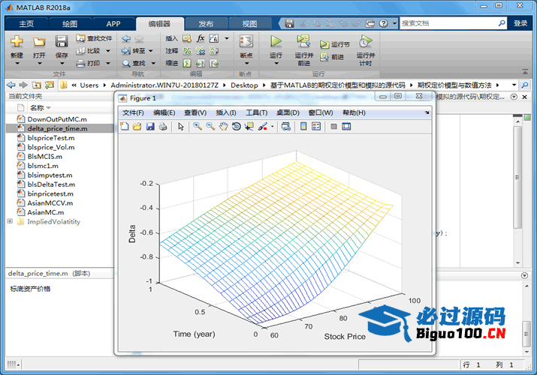Click the New (新建) file icon

click(17, 41)
